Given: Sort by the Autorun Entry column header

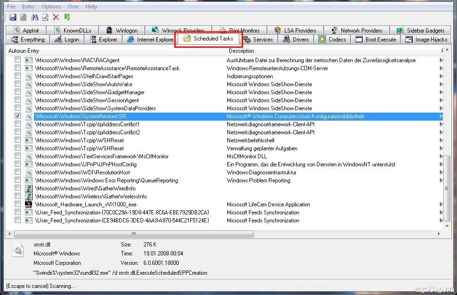Looking at the screenshot, I should click(116, 51).
